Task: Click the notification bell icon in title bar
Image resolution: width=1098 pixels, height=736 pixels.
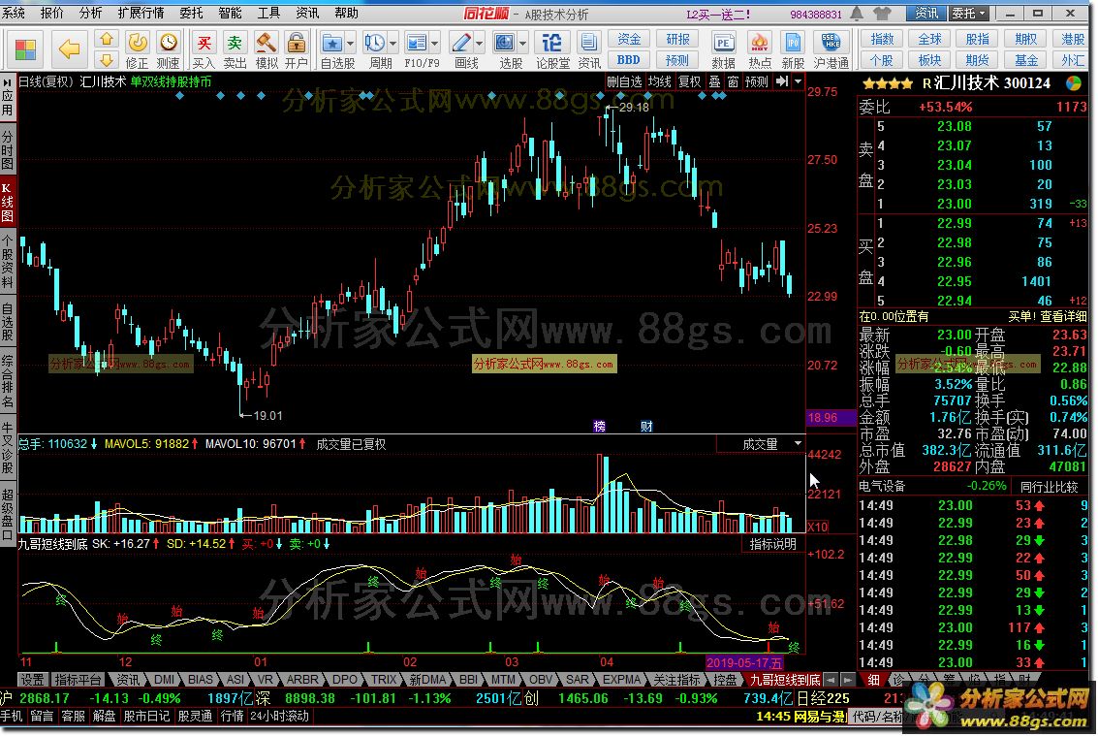Action: click(857, 14)
